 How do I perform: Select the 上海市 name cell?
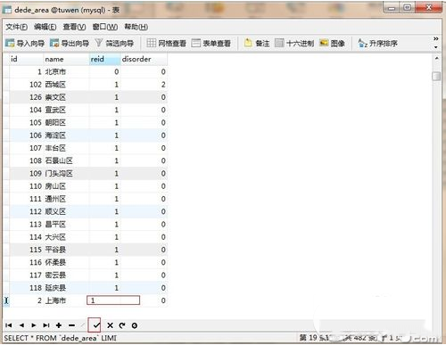pos(67,300)
